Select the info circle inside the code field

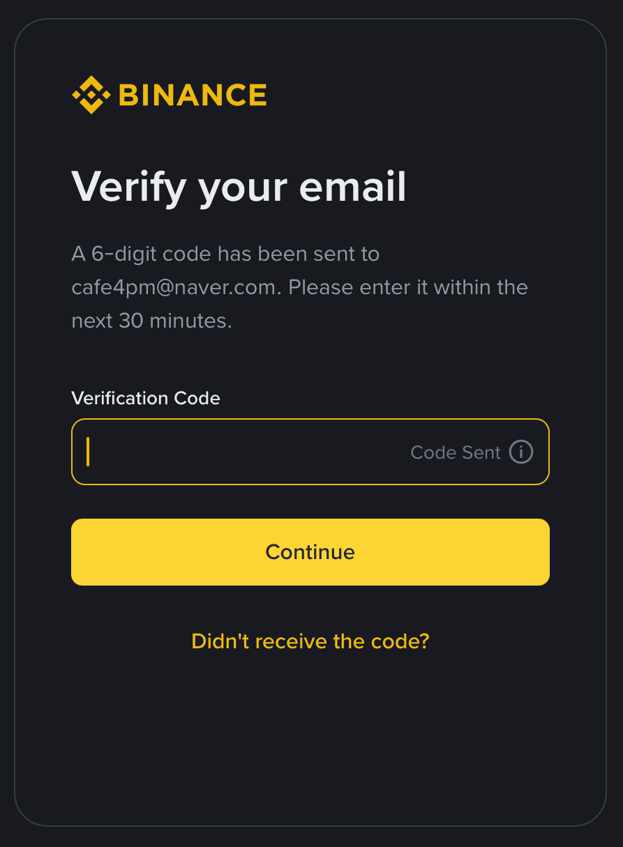[x=520, y=452]
